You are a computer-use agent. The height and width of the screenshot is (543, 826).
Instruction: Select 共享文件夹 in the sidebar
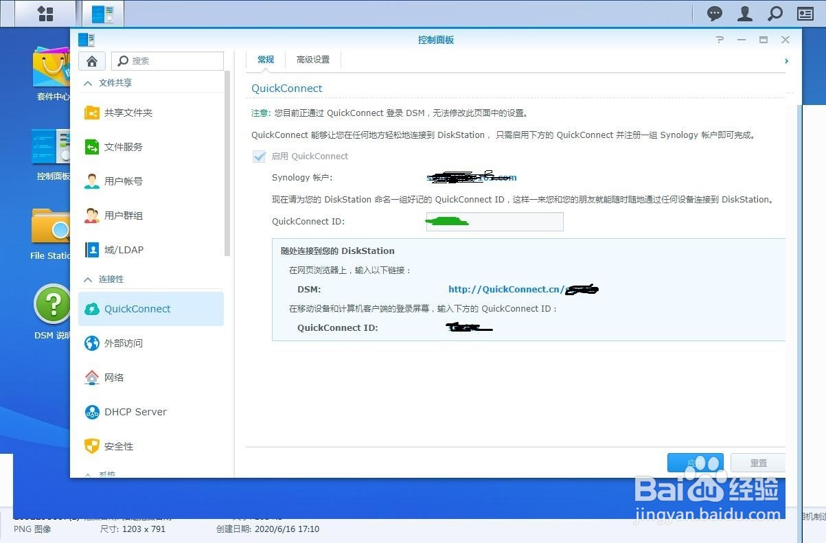click(x=151, y=113)
